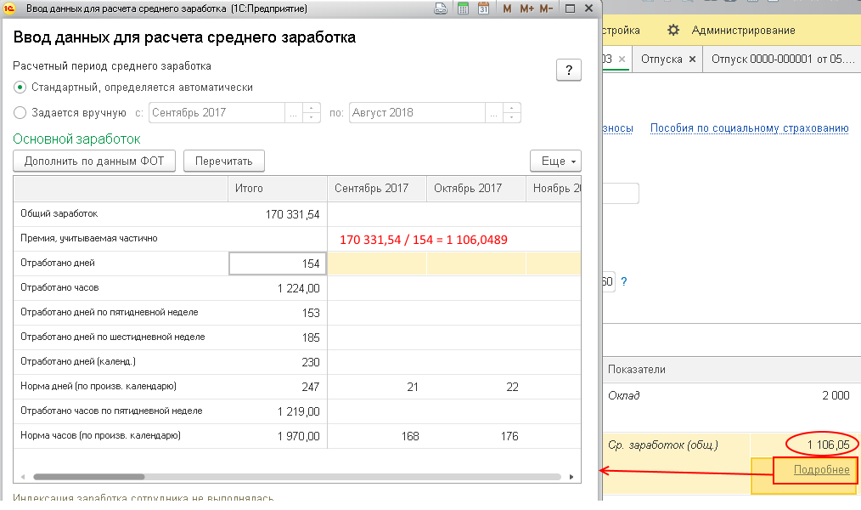Open the picker button for the Август 2018 field
This screenshot has height=510, width=861.
(493, 113)
